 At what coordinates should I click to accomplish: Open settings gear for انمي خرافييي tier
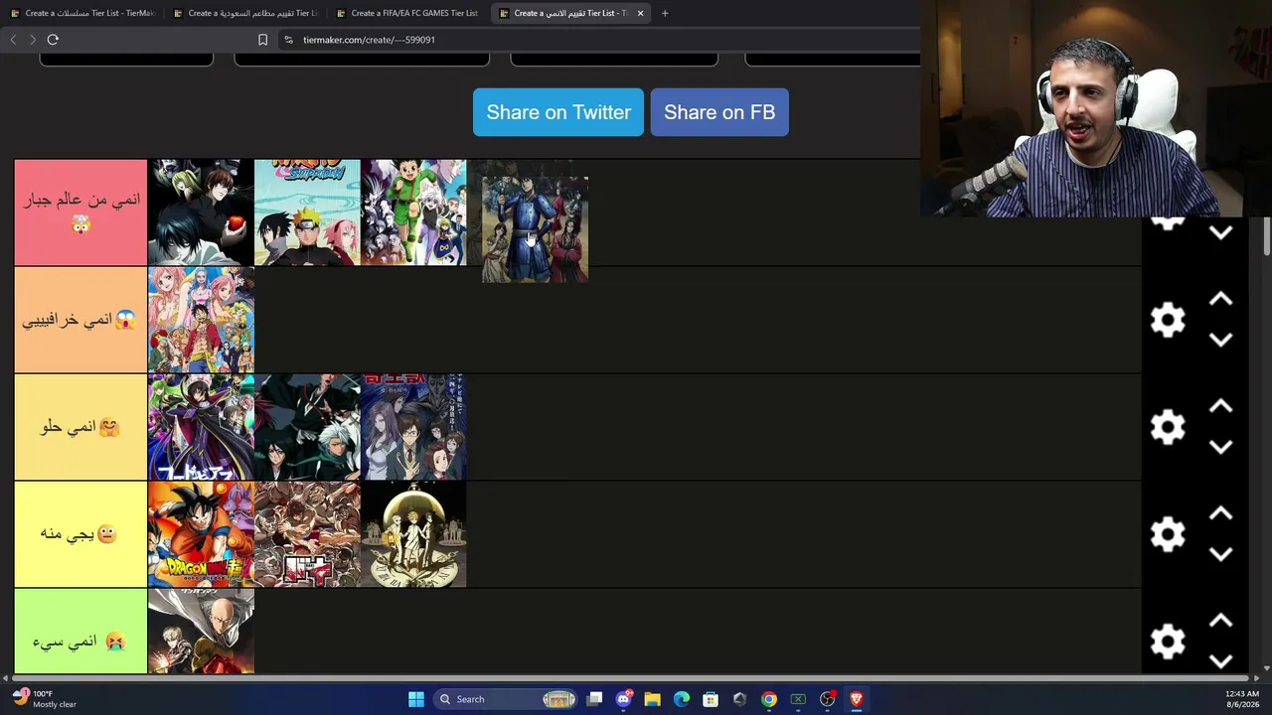point(1168,320)
